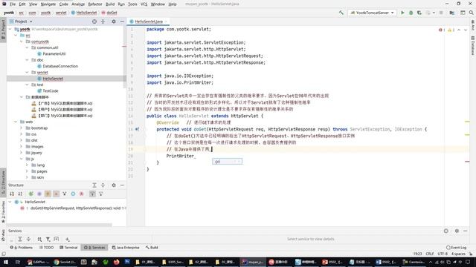The height and width of the screenshot is (267, 476).
Task: Open the Analyze menu
Action: tap(78, 4)
